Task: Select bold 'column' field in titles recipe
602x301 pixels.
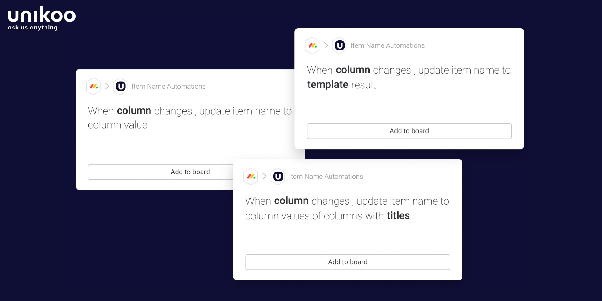Action: [291, 201]
